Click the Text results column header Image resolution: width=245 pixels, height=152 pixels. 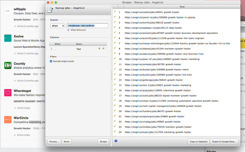(x=182, y=7)
